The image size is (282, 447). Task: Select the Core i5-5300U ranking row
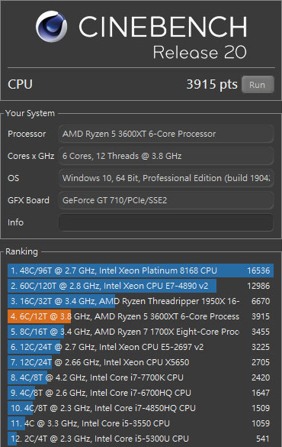[x=141, y=439]
